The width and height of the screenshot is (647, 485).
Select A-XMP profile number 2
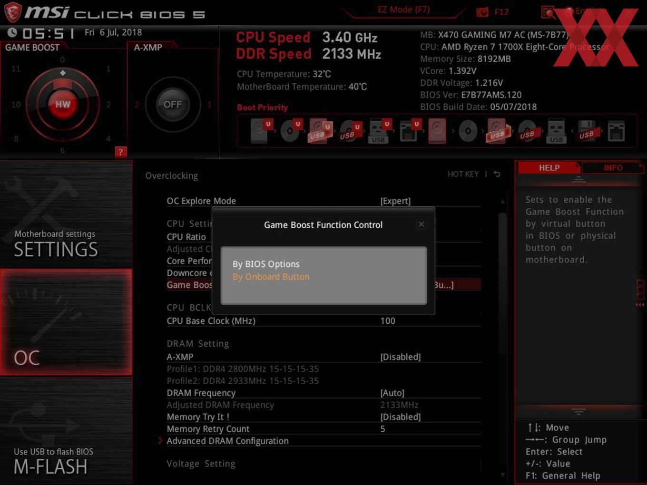click(x=137, y=105)
